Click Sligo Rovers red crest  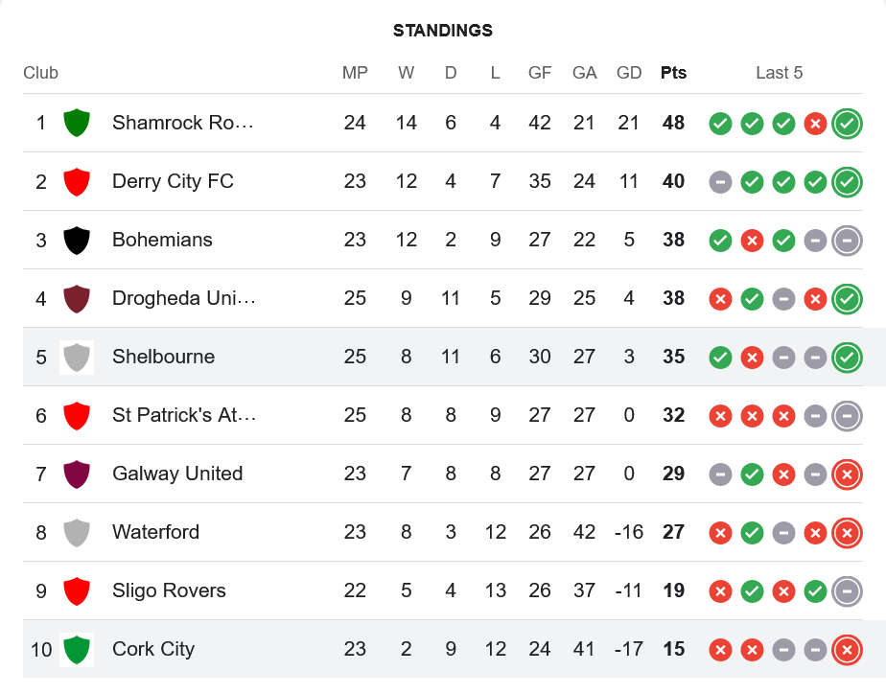click(77, 590)
